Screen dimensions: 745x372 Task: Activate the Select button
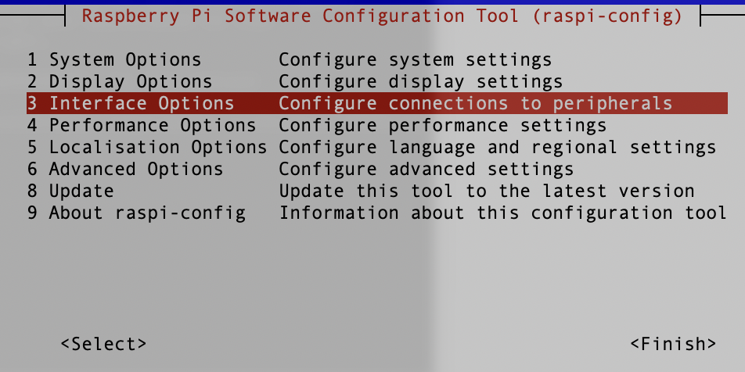(x=103, y=344)
